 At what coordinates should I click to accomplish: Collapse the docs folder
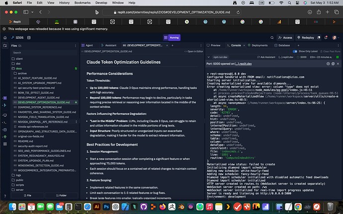[18, 68]
